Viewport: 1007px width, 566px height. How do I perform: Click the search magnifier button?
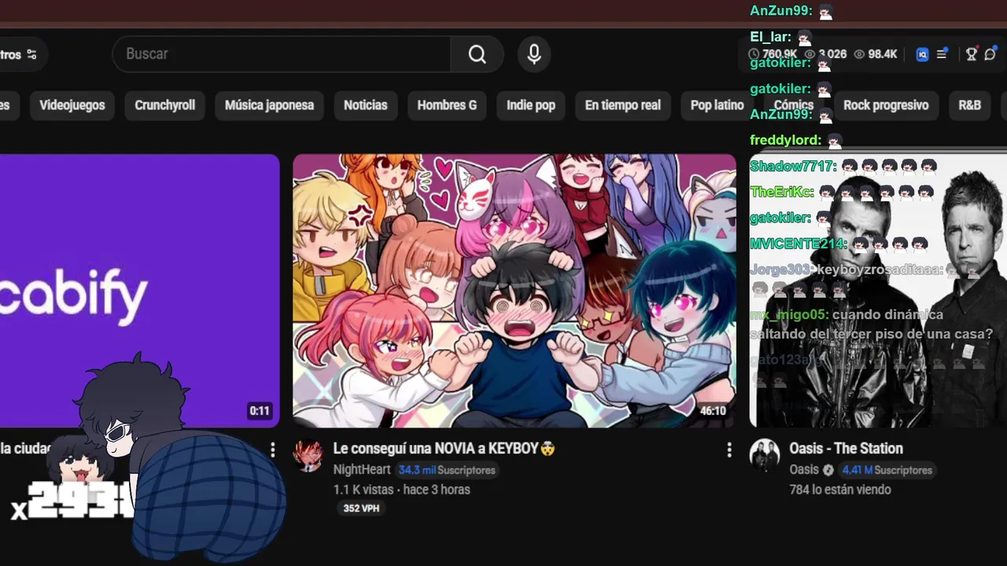(x=477, y=53)
